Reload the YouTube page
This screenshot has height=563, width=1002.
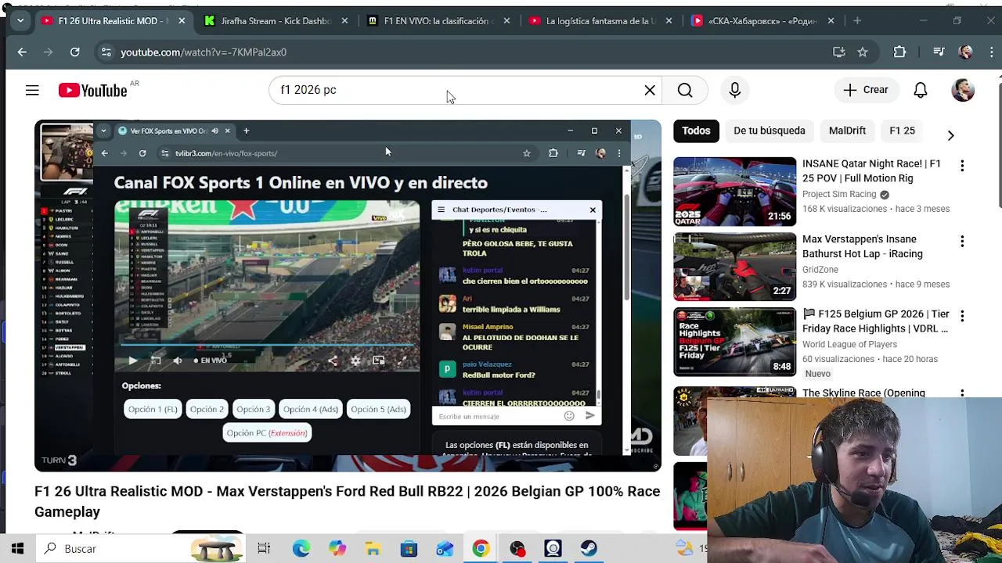(74, 52)
